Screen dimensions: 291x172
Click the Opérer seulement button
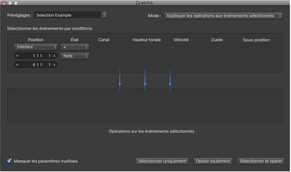[x=213, y=161]
